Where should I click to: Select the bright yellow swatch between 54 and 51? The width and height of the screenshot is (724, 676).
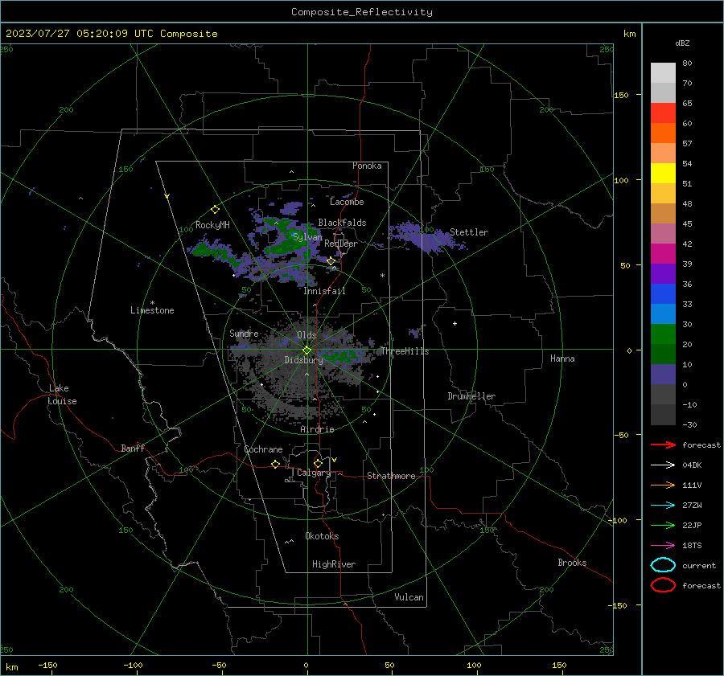[663, 174]
